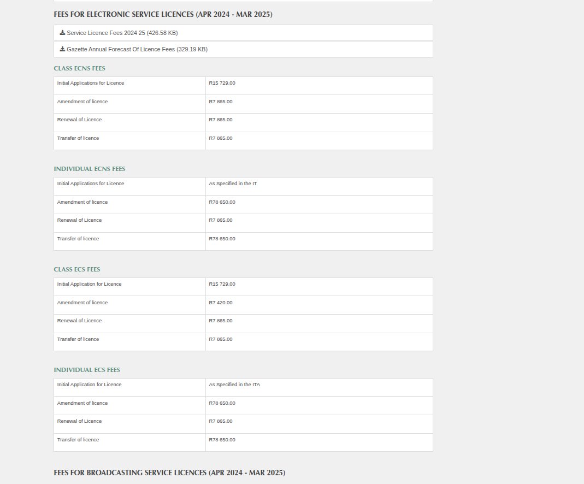This screenshot has height=484, width=584.
Task: Click 'Amendment of licence' in Class ECNS table
Action: (82, 102)
